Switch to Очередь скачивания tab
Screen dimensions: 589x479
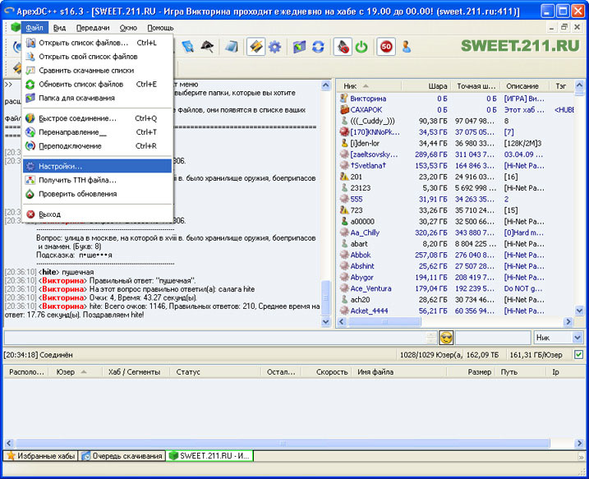click(x=122, y=456)
